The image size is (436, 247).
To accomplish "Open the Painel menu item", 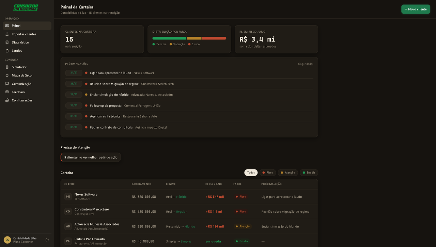I will (27, 26).
